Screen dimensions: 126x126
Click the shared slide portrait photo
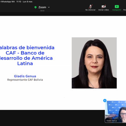point(94,63)
